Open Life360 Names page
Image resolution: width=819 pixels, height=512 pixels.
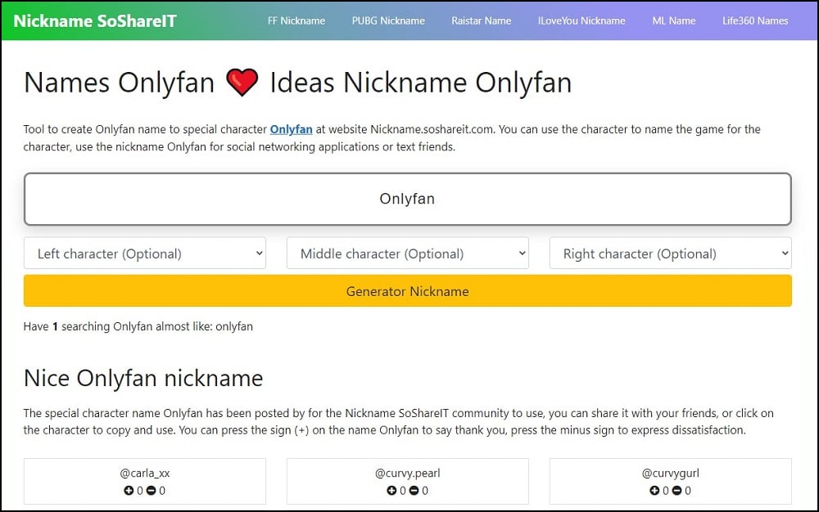755,20
